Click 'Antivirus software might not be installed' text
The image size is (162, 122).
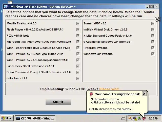click(115, 102)
